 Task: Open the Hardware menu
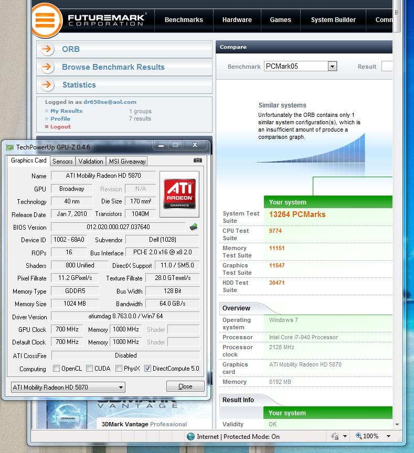[237, 20]
